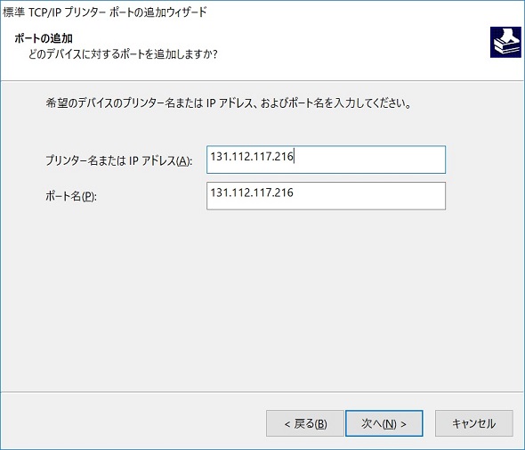Screen dimensions: 525x450
Task: Click the ポート名(P) label
Action: click(x=71, y=196)
